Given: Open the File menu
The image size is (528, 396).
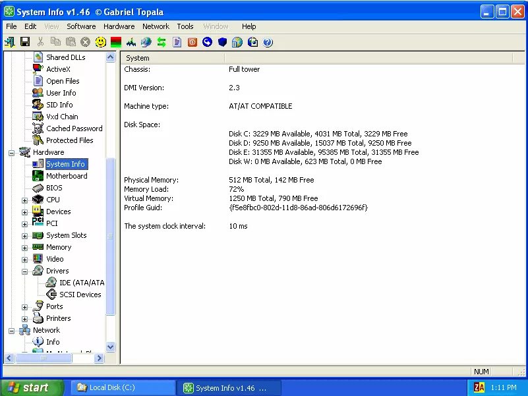Looking at the screenshot, I should tap(11, 26).
